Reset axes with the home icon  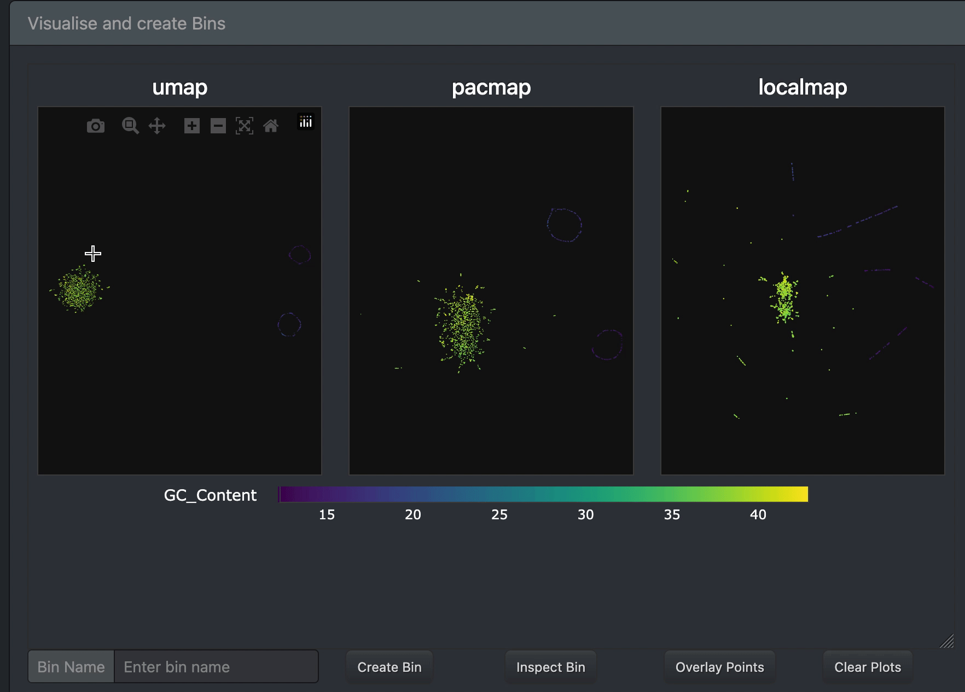click(271, 126)
